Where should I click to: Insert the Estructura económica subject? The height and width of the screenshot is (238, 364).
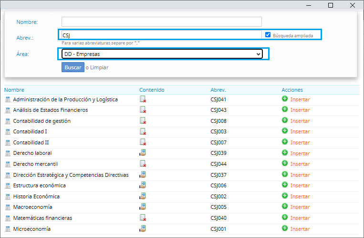pyautogui.click(x=300, y=185)
